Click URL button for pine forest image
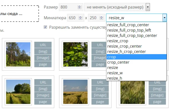The width and height of the screenshot is (172, 109). click(x=43, y=45)
